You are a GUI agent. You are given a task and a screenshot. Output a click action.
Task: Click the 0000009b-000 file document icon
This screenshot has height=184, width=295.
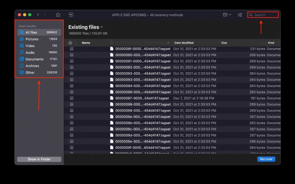[112, 123]
